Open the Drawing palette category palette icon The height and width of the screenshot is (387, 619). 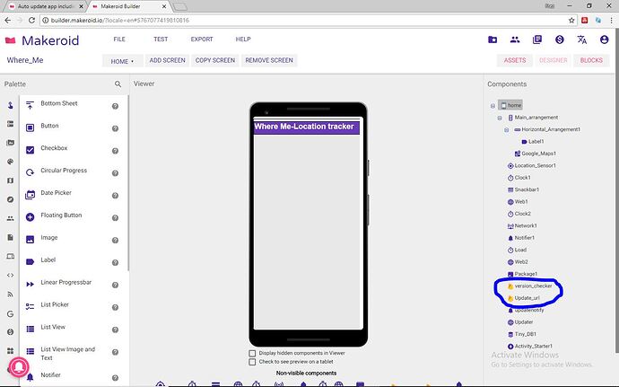pyautogui.click(x=10, y=162)
